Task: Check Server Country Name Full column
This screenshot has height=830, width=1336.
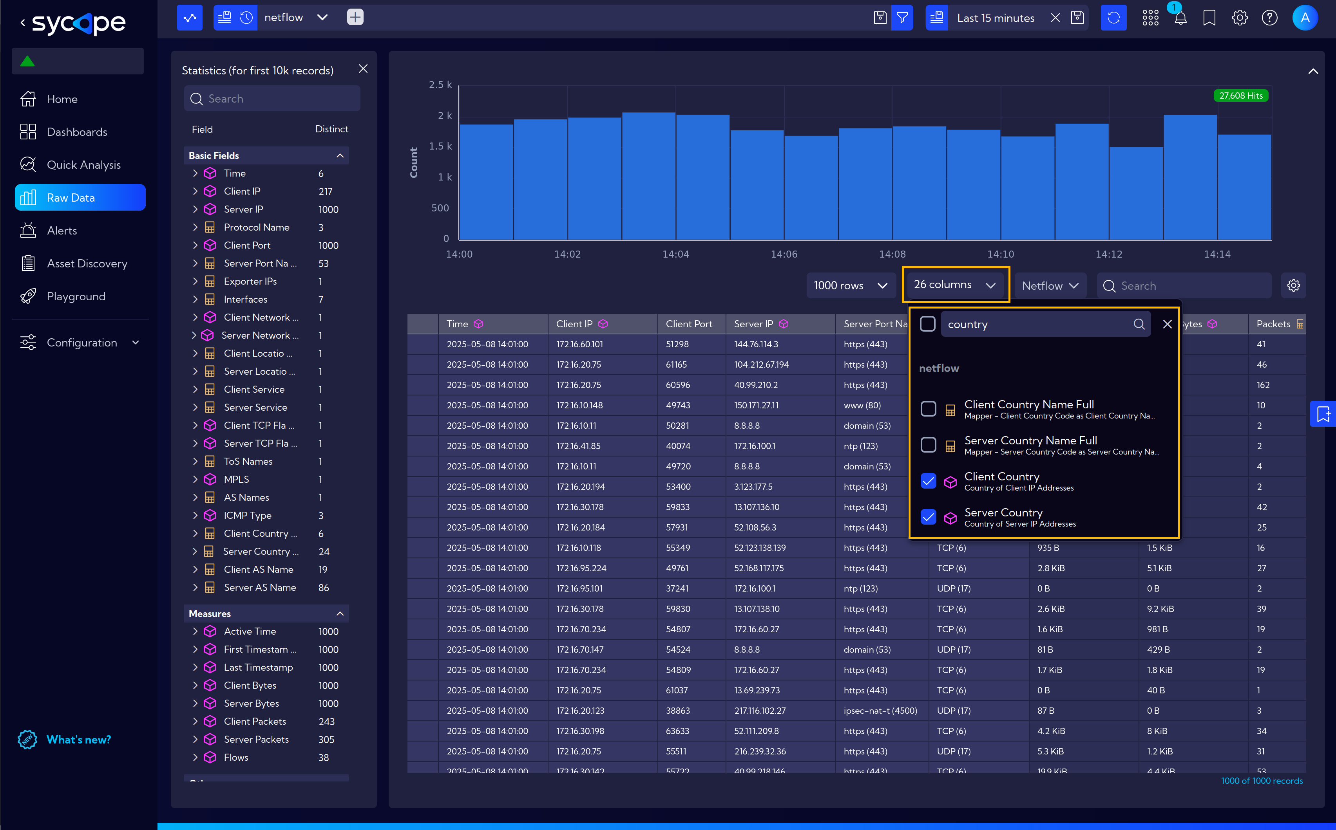Action: click(929, 445)
